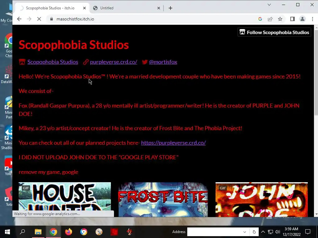
Task: Click the 'remove my game, google' text
Action: pyautogui.click(x=48, y=172)
